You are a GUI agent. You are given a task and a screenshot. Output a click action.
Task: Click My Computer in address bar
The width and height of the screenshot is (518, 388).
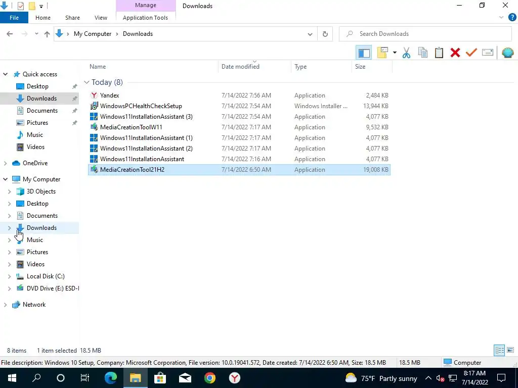click(93, 34)
